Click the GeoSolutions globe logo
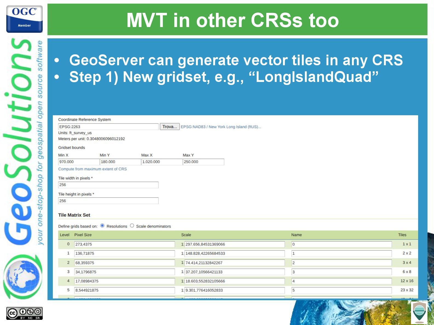 (x=23, y=277)
